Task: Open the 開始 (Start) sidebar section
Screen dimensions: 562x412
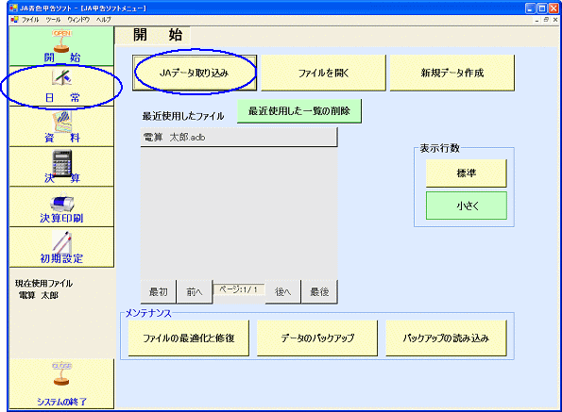Action: pyautogui.click(x=61, y=46)
